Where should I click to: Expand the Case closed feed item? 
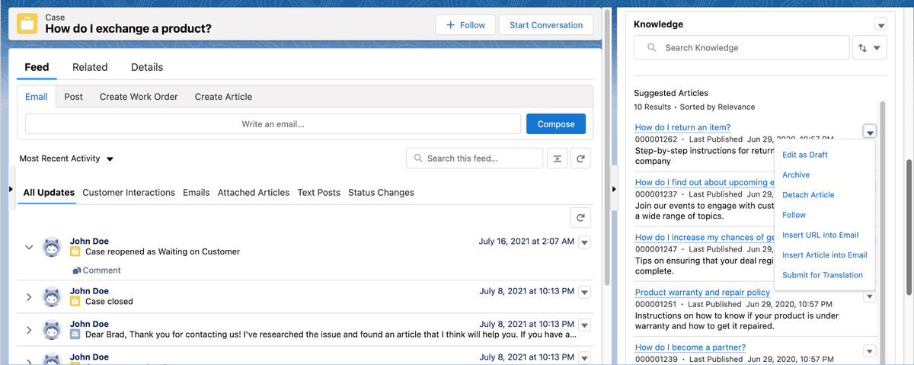pos(29,296)
